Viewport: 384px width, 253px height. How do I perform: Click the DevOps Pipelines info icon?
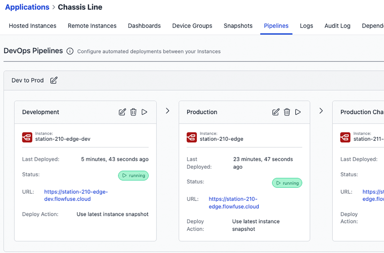click(x=70, y=51)
